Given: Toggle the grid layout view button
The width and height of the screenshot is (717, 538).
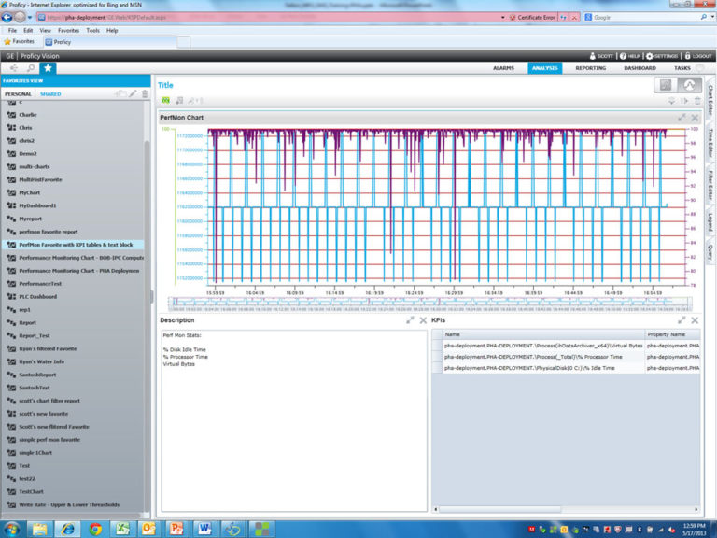Looking at the screenshot, I should point(666,85).
